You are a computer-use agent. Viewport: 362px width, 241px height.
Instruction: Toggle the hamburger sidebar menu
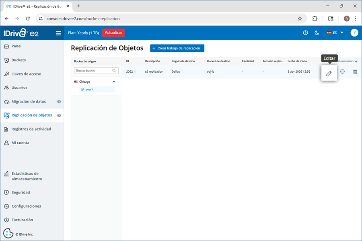(x=58, y=33)
